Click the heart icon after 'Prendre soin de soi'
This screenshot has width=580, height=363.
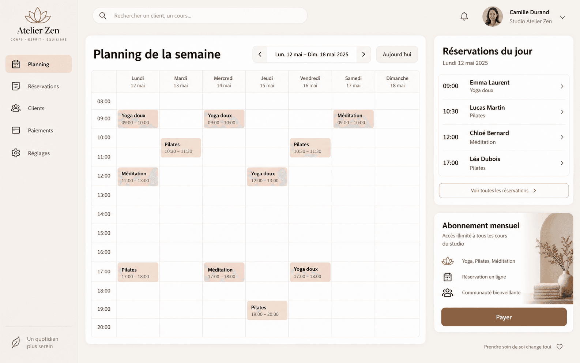560,347
